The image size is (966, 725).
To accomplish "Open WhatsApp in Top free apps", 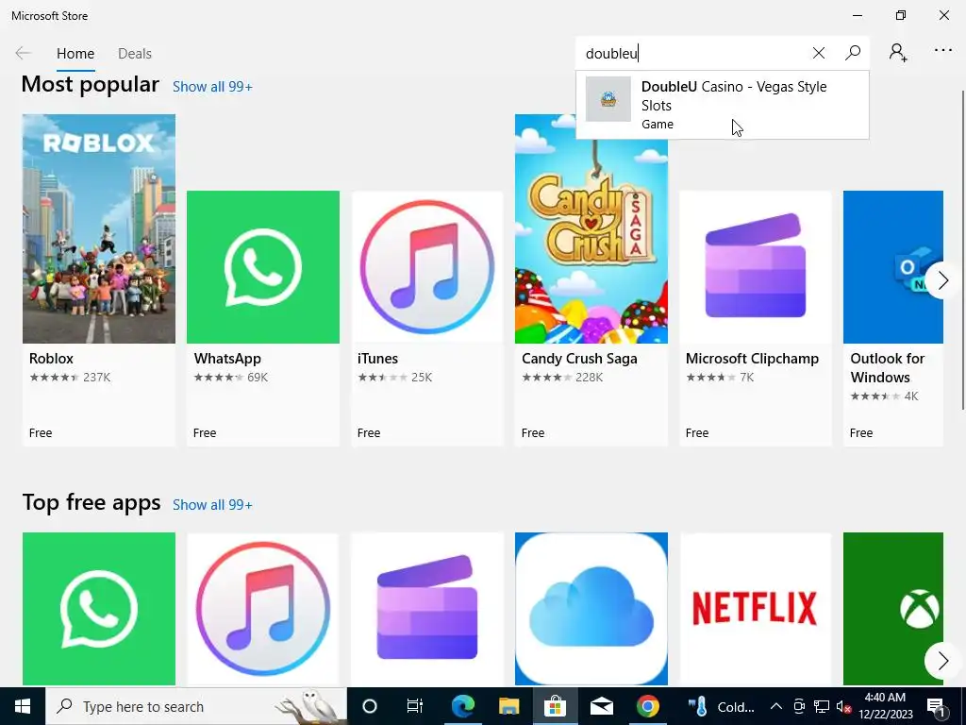I will (98, 609).
